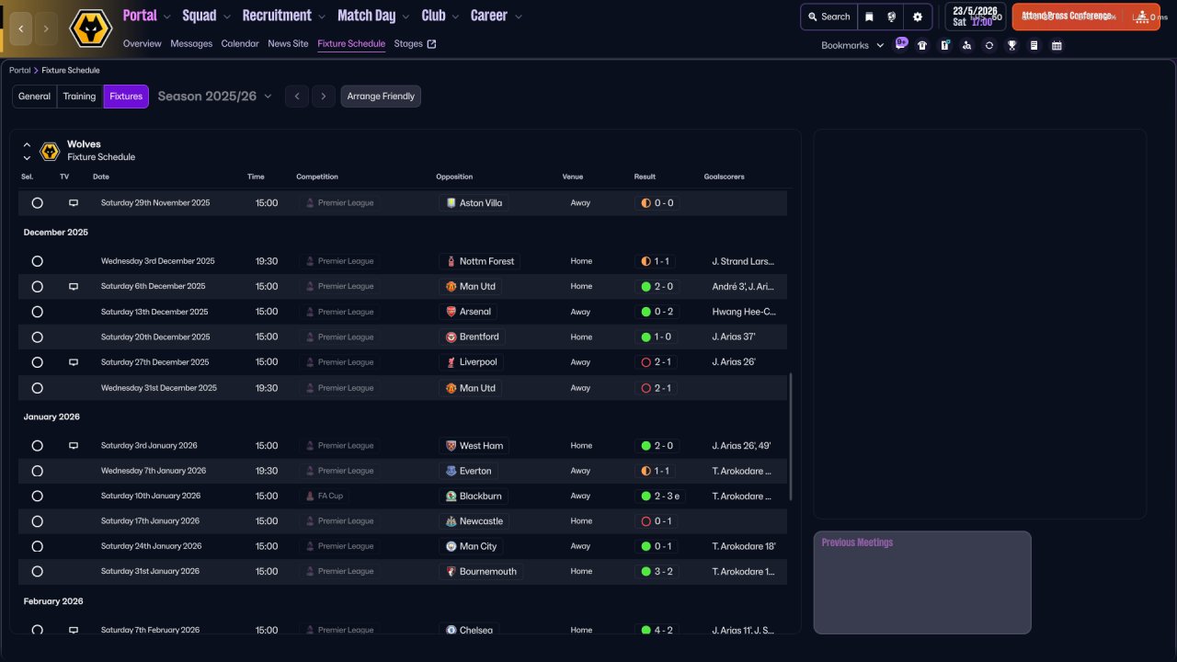
Task: Open the trophy bookmark icon
Action: point(1011,45)
